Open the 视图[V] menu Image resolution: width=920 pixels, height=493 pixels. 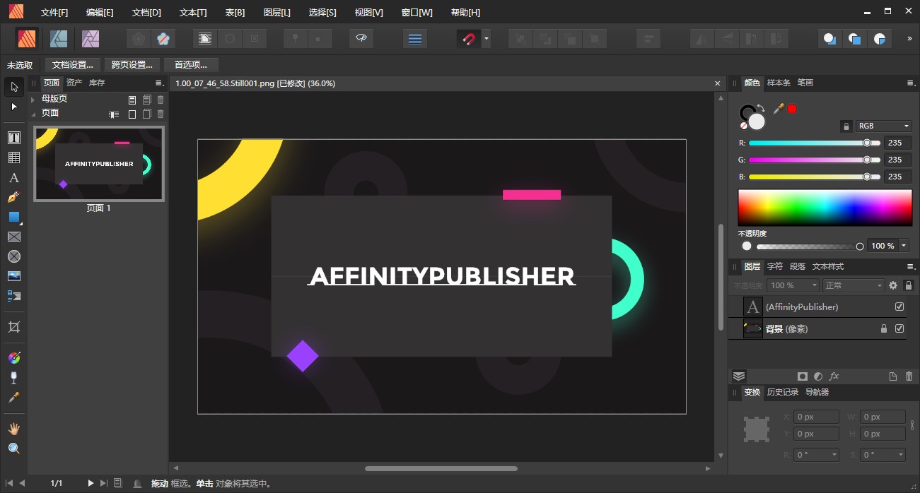pos(368,13)
